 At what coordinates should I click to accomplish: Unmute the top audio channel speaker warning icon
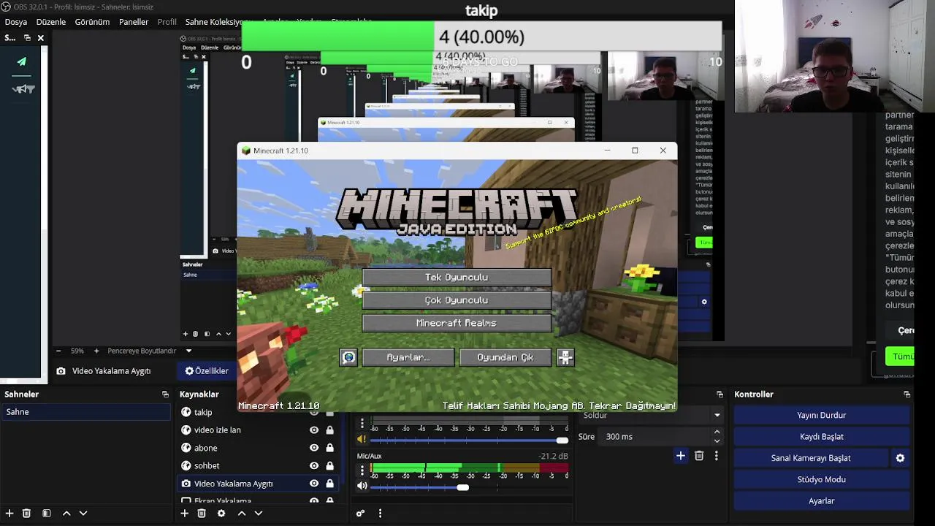(362, 439)
